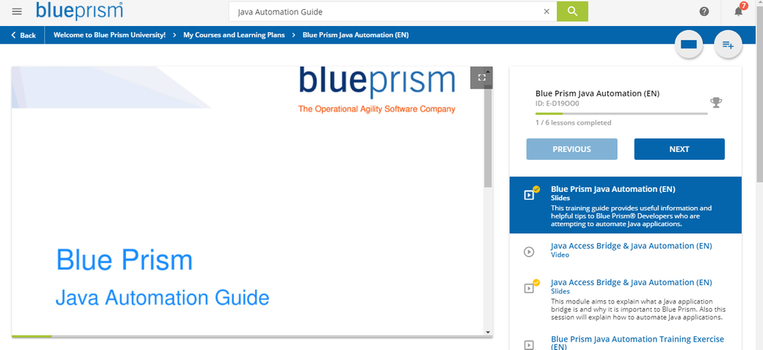Viewport: 763px width, 350px height.
Task: Click the slide viewer scroll down arrow
Action: [488, 332]
